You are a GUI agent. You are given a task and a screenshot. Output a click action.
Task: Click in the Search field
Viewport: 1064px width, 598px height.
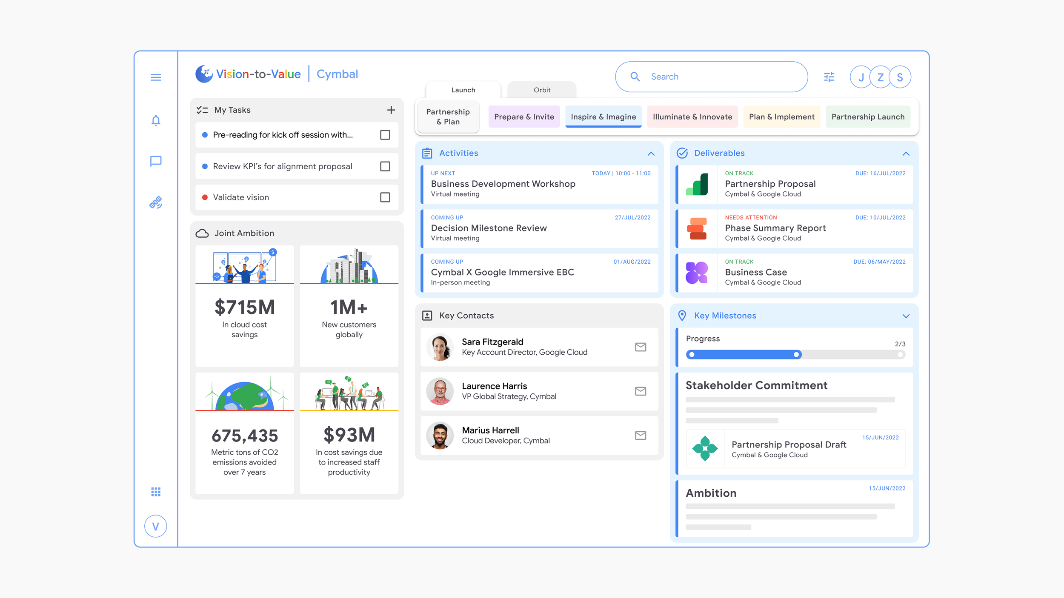[711, 77]
